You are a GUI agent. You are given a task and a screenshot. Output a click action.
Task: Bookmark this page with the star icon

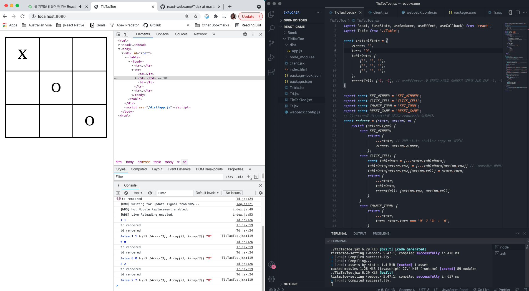click(196, 16)
